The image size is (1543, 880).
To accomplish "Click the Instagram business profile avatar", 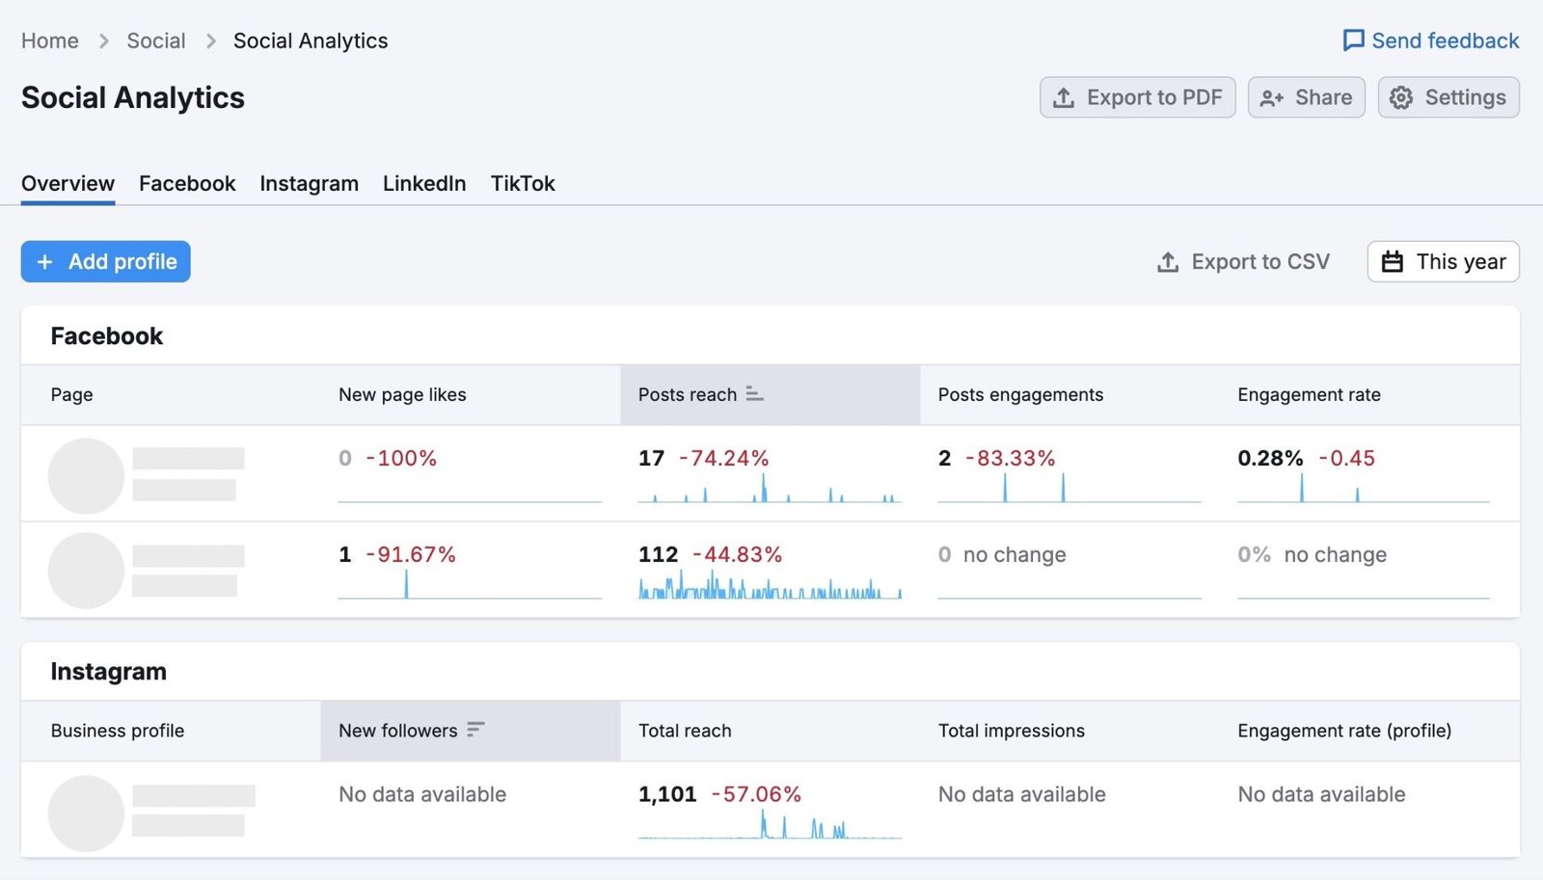I will [86, 813].
